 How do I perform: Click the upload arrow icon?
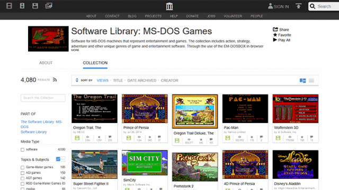299,6
